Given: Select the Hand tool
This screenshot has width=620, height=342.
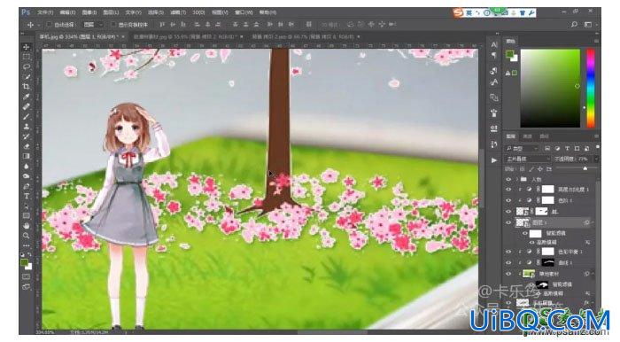Looking at the screenshot, I should 27,226.
